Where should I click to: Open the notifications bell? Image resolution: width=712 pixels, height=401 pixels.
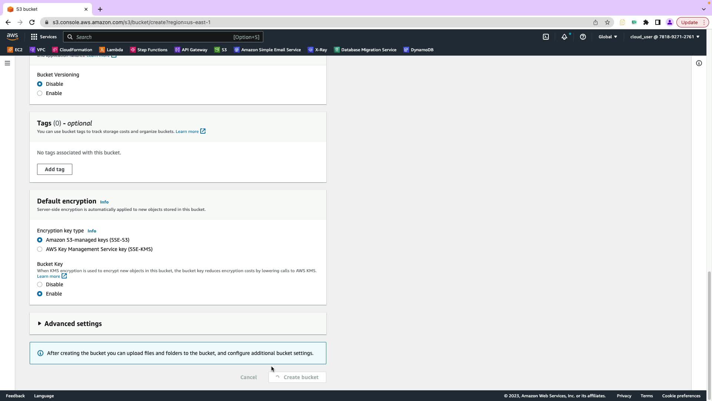tap(564, 37)
